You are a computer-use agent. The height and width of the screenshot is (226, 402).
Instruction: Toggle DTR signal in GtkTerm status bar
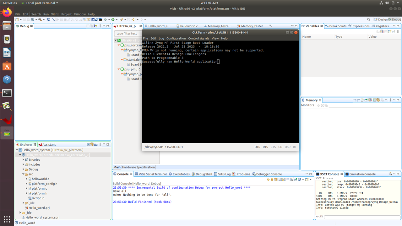click(x=258, y=147)
